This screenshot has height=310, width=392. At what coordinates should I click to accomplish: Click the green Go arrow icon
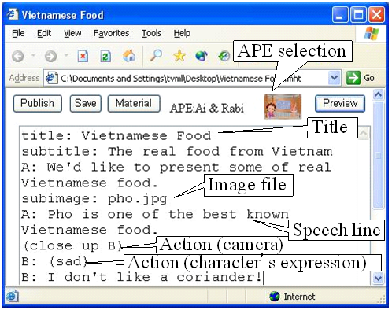(353, 78)
